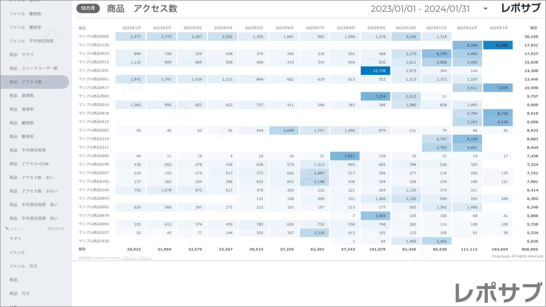Open 商品 サマリ page in sidebar
Screen dimensions: 546x307
22,55
